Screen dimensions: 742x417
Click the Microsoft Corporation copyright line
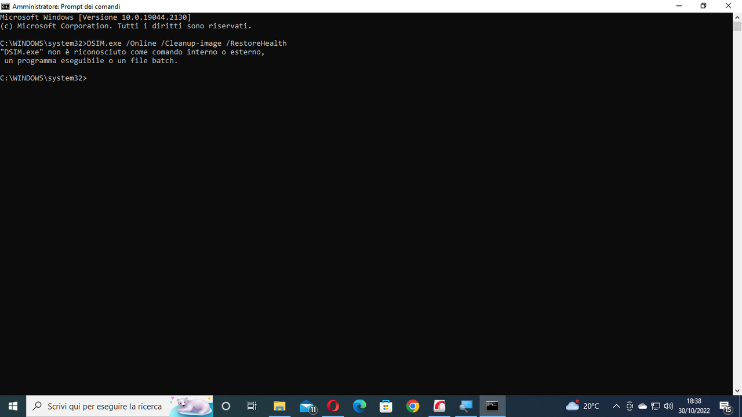tap(126, 26)
